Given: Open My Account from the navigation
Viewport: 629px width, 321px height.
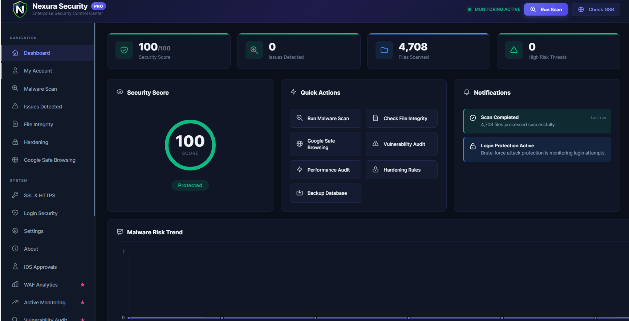Looking at the screenshot, I should [x=48, y=71].
